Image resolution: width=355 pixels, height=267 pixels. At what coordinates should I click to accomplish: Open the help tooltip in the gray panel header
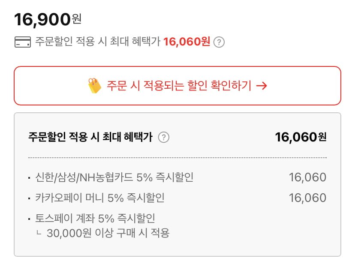tap(164, 138)
